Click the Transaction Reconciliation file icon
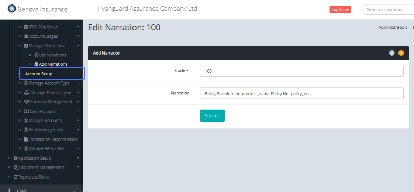Screen dimensions: 414x192 (26, 140)
